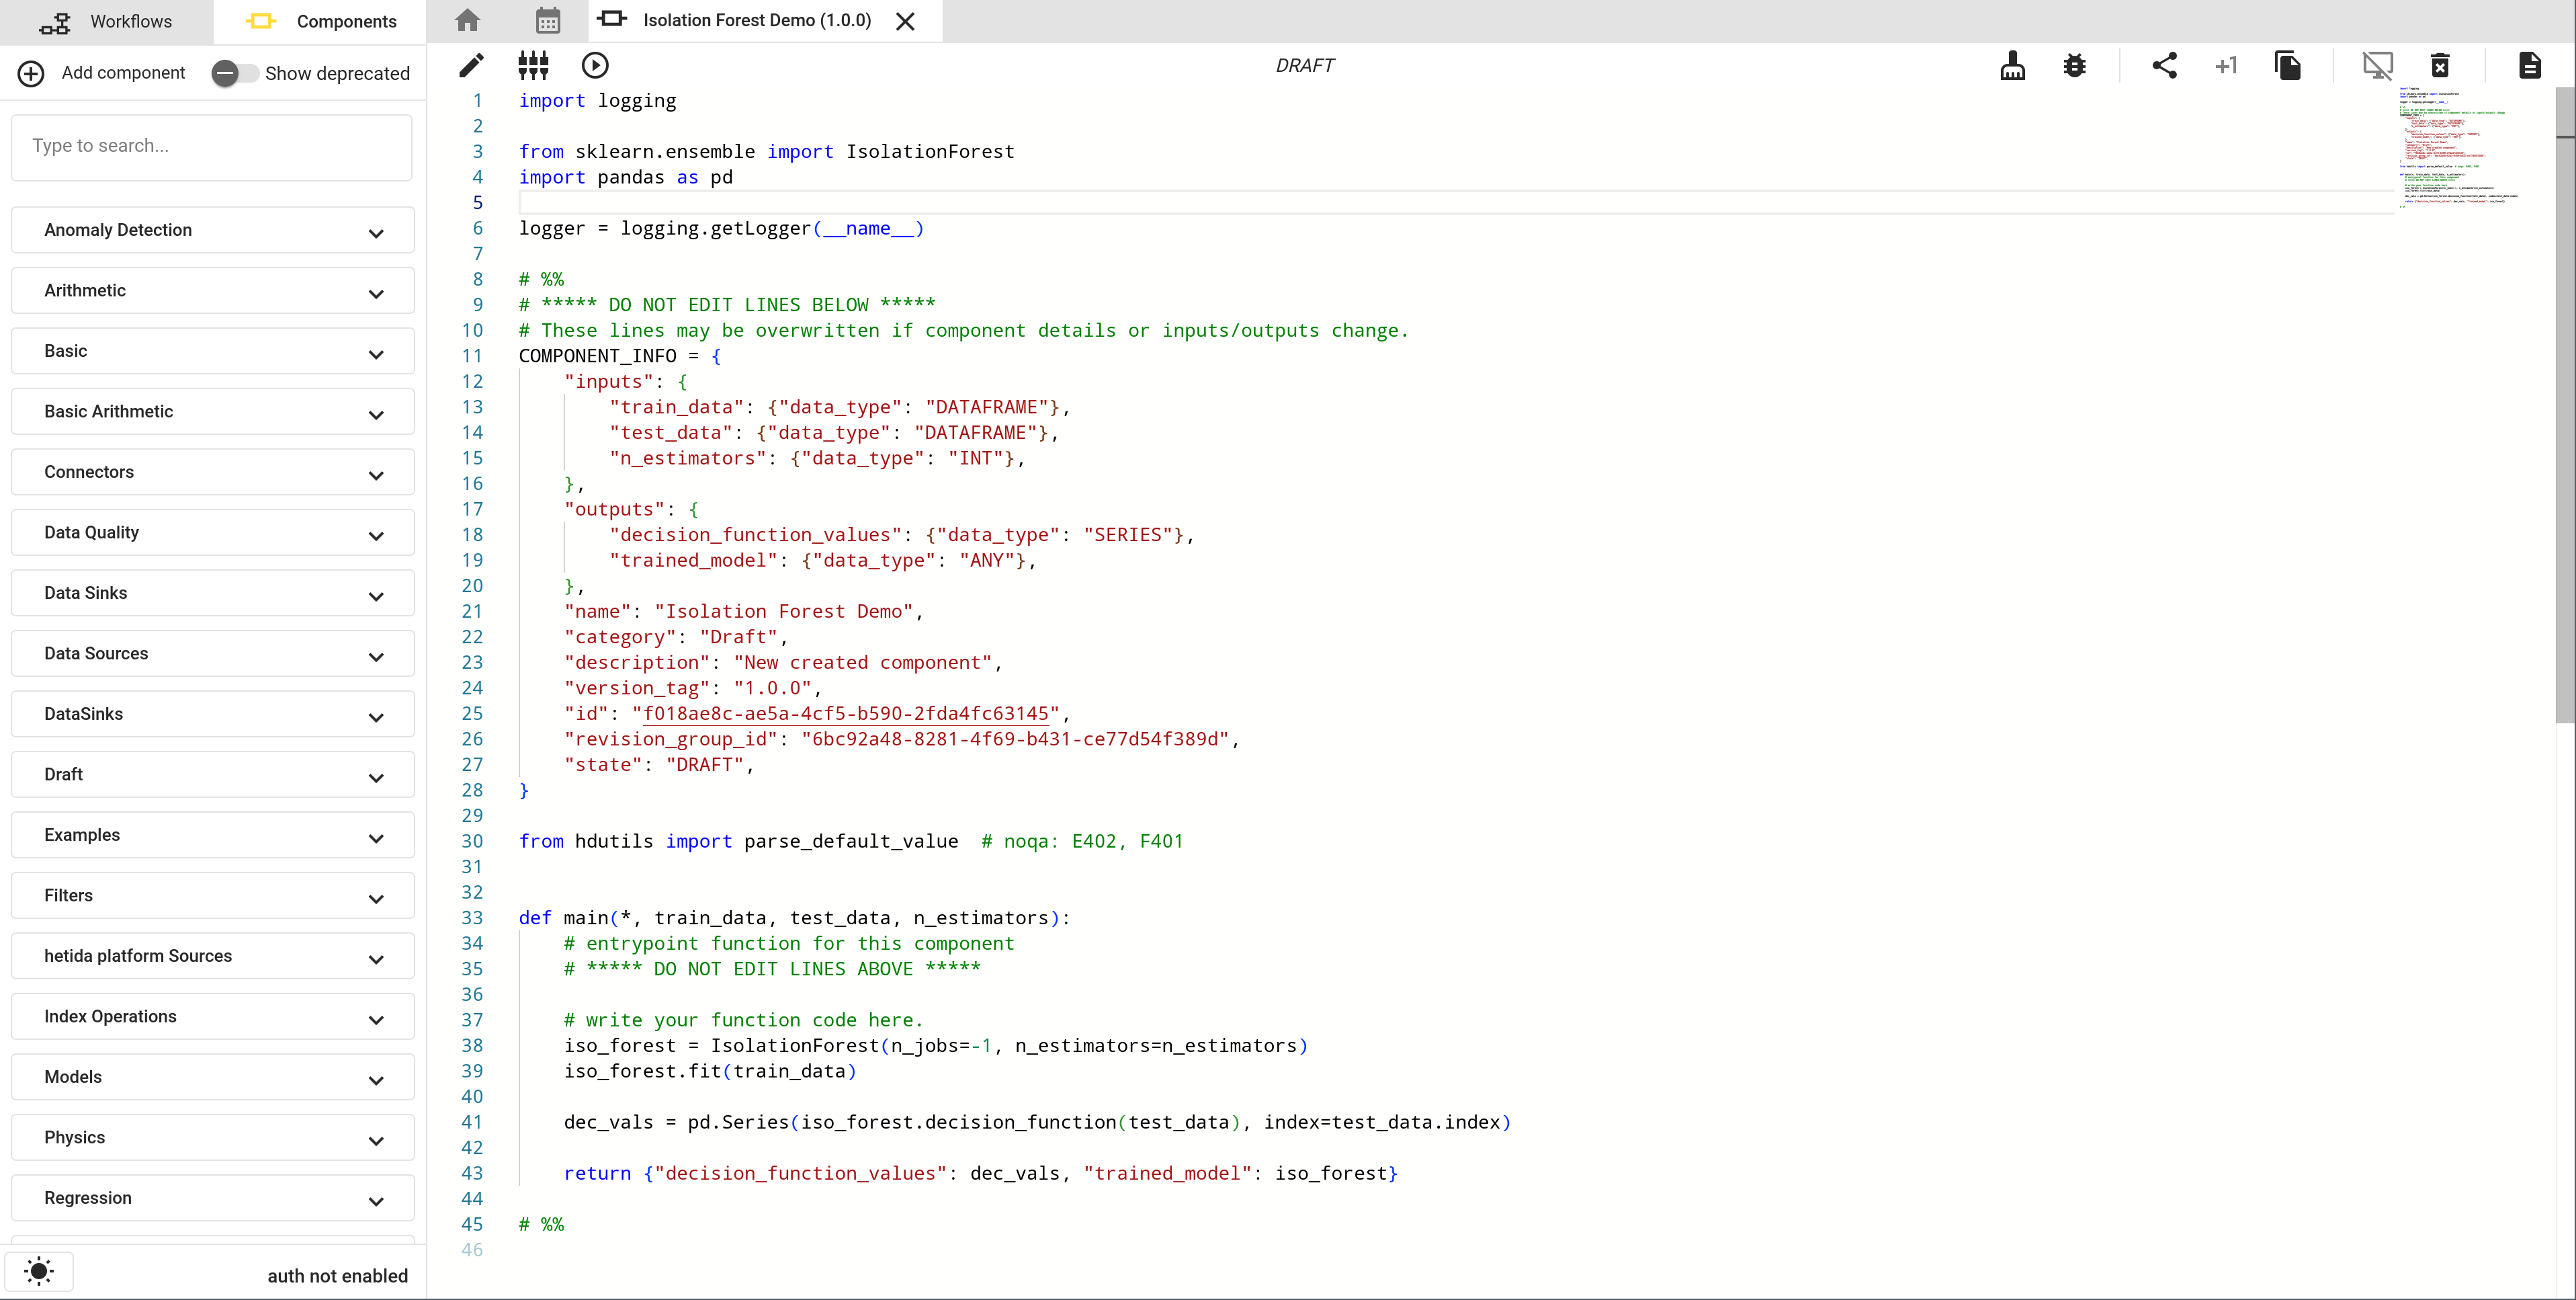
Task: Expand the Basic Arithmetic category
Action: 212,411
